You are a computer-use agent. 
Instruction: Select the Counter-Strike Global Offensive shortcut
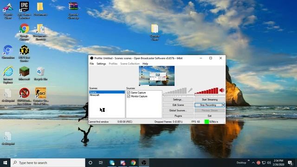click(x=40, y=96)
